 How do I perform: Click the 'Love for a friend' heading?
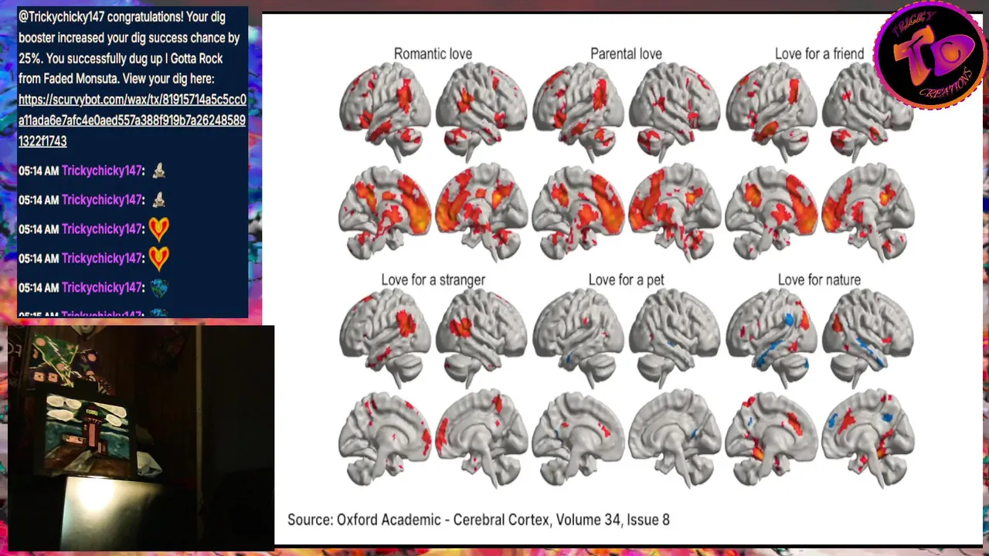(x=819, y=54)
